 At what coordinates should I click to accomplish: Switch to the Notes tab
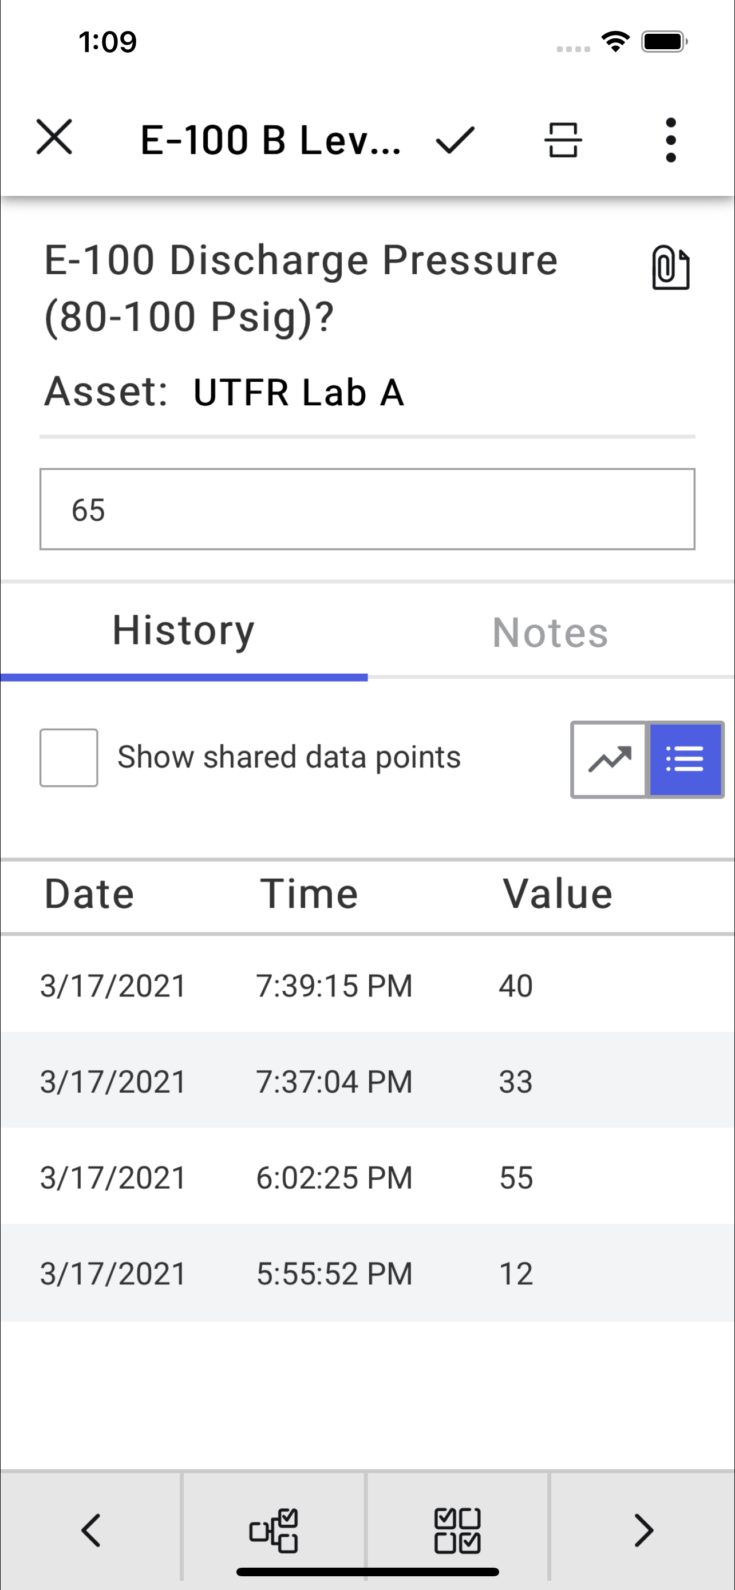coord(551,632)
